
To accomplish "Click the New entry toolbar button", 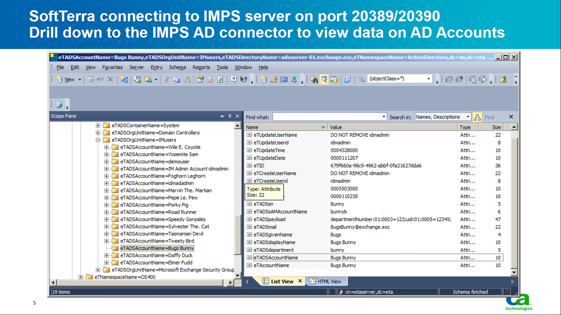I will pos(66,80).
